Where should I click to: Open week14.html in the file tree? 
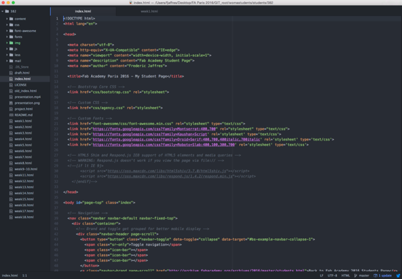click(24, 193)
